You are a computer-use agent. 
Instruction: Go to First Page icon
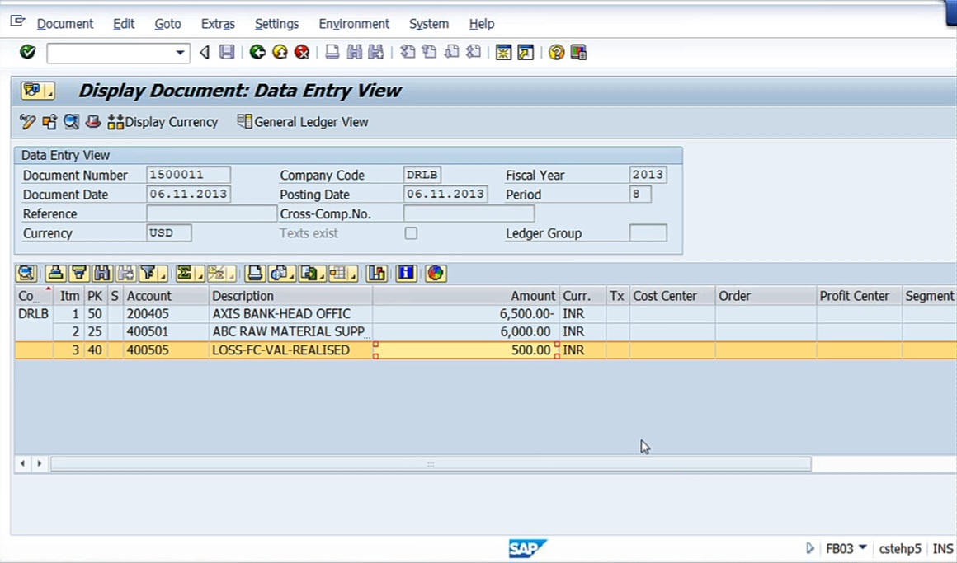407,53
